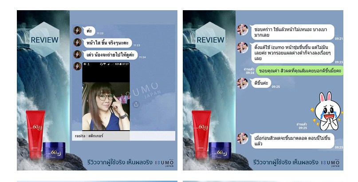
Task: Click avatar beside "ดีขึ้นค่ะ" message
Action: point(242,83)
